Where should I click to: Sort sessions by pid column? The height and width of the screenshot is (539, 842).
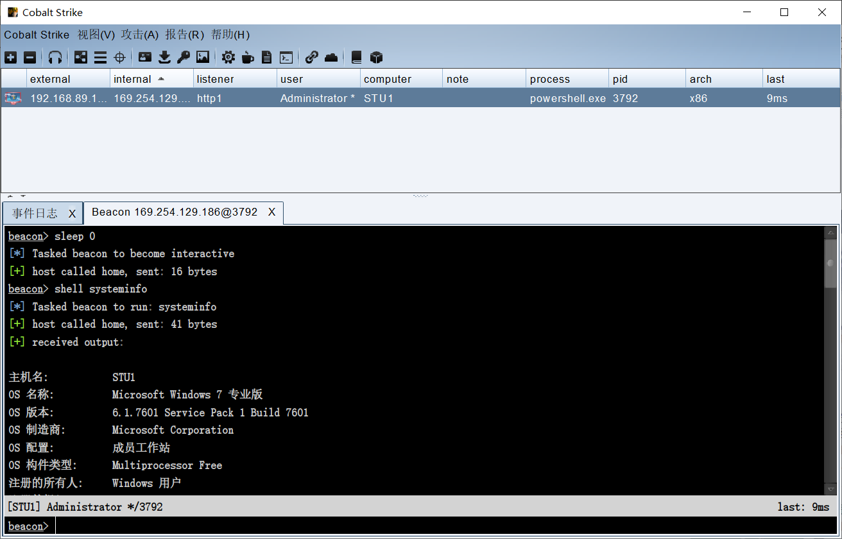point(647,79)
